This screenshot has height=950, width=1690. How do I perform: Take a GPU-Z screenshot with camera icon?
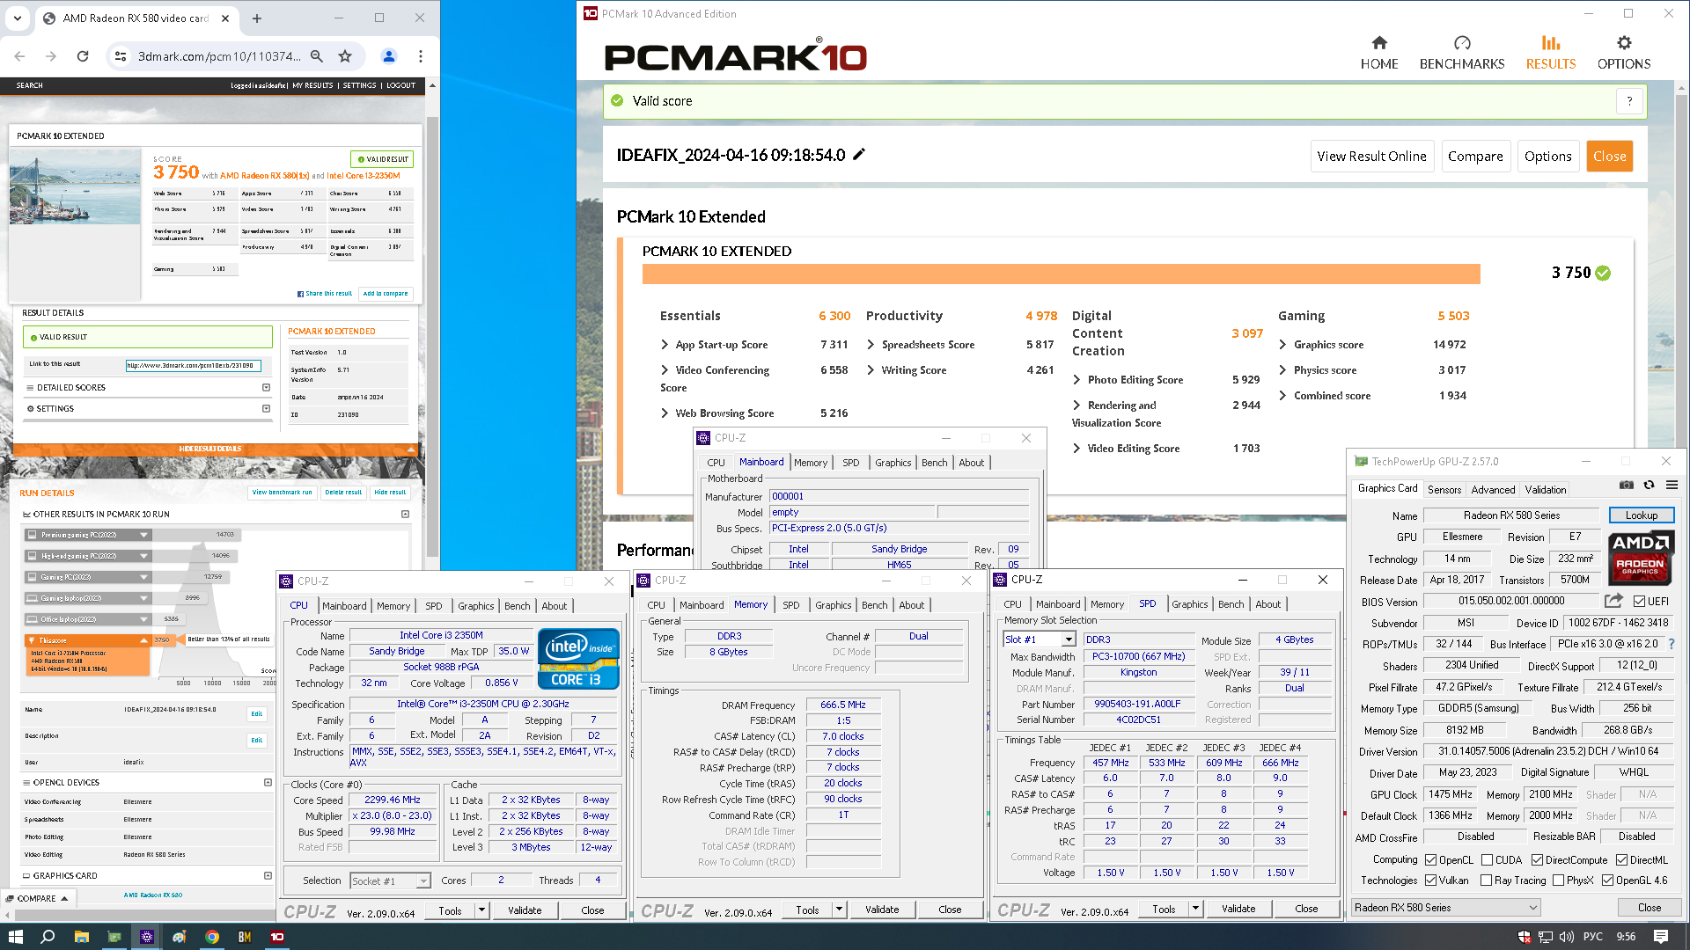coord(1626,486)
